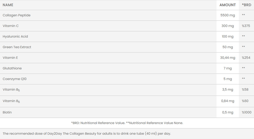Click the Biotin row label
The height and width of the screenshot is (139, 254).
click(x=7, y=112)
